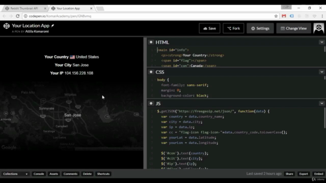Collapse the JS editor chevron
Viewport: 326px width, 183px height.
click(x=322, y=103)
